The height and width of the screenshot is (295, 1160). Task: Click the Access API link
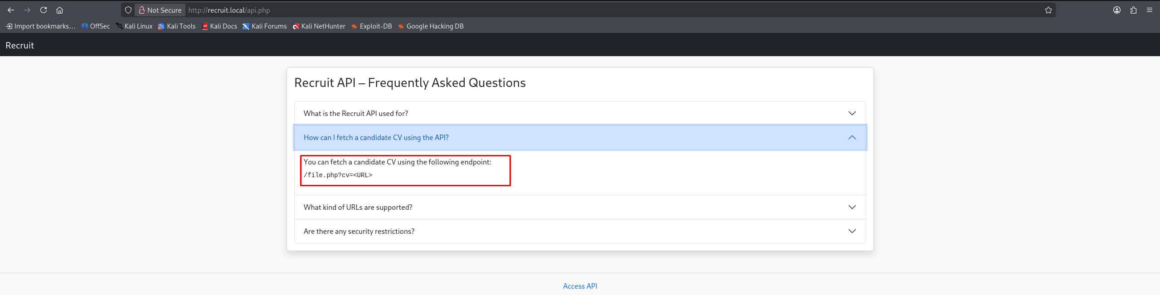(x=580, y=286)
